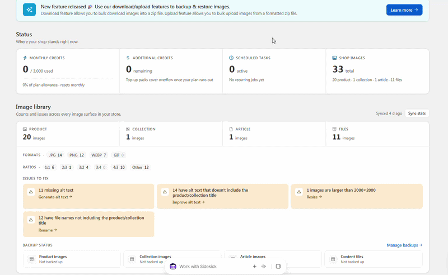Click the Rename link for file names
The image size is (448, 275).
(x=48, y=230)
